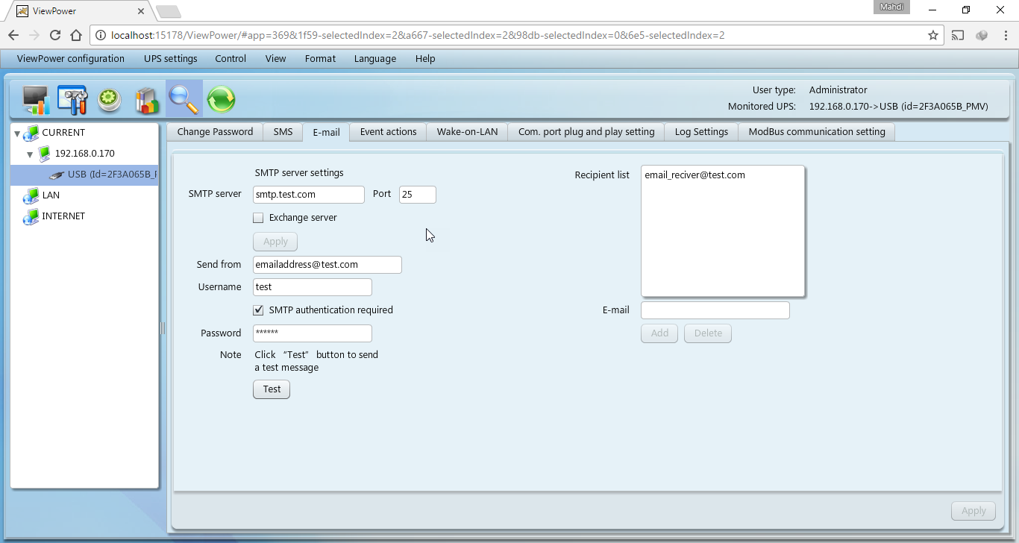Click the browser reload button

pos(54,35)
